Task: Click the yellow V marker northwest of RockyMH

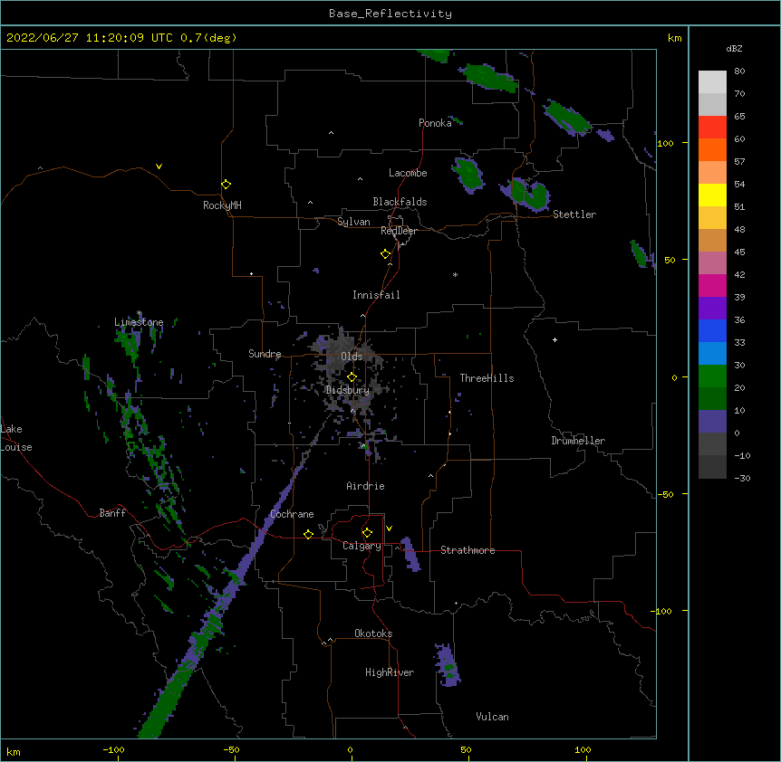Action: click(x=159, y=167)
